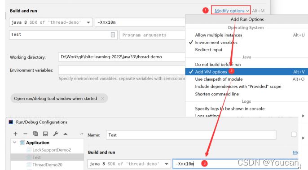Open java 8 SDK dropdown at top

point(51,22)
